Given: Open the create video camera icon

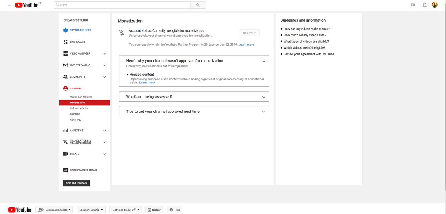Looking at the screenshot, I should 413,5.
